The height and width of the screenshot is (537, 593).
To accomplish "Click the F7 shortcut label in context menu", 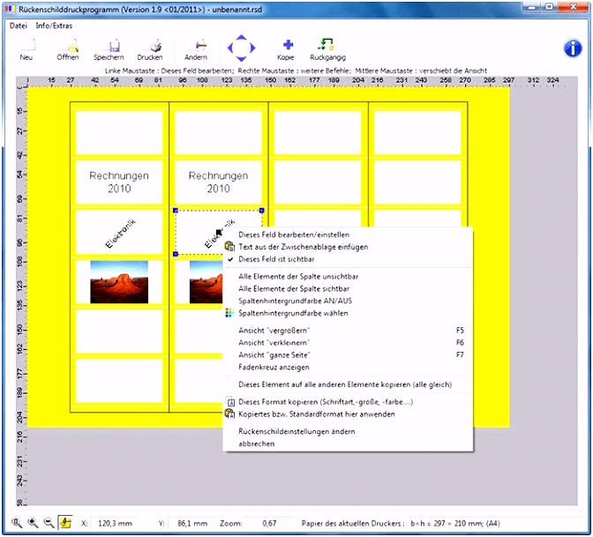I will pyautogui.click(x=460, y=354).
